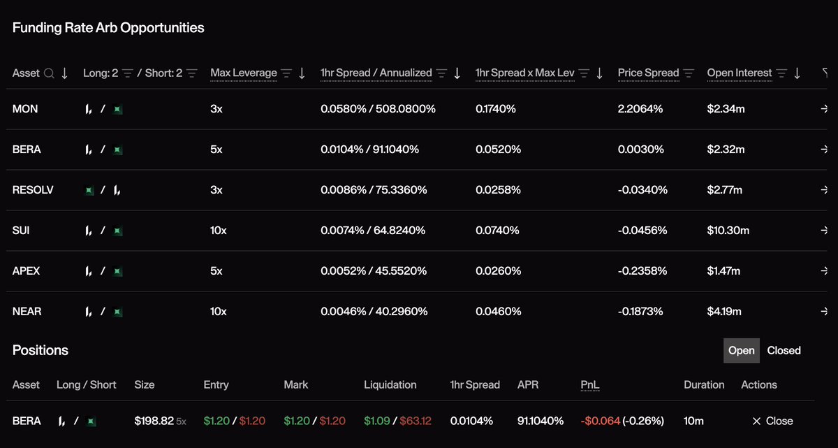Select the NEAR asset name
The width and height of the screenshot is (838, 448).
coord(27,312)
